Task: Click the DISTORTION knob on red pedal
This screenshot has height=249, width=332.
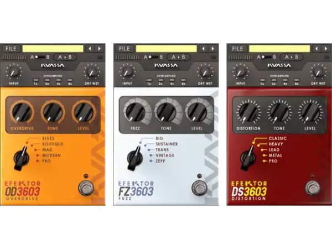Action: [248, 112]
